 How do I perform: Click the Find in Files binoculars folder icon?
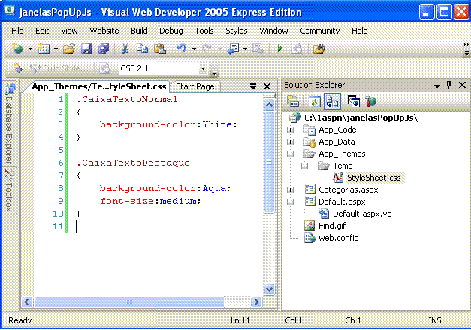point(319,49)
